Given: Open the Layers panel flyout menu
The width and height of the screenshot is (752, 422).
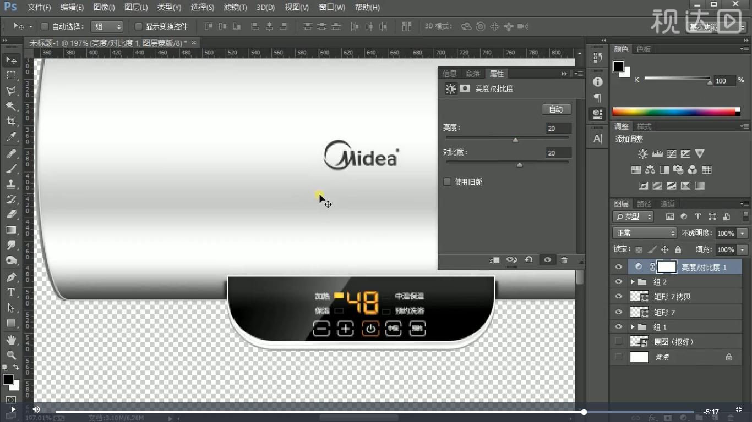Looking at the screenshot, I should pos(744,204).
